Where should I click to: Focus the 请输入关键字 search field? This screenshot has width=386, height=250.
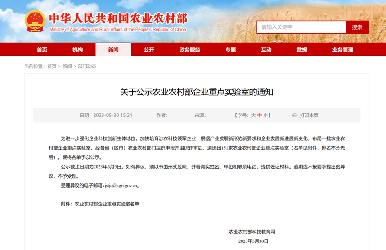[301, 27]
